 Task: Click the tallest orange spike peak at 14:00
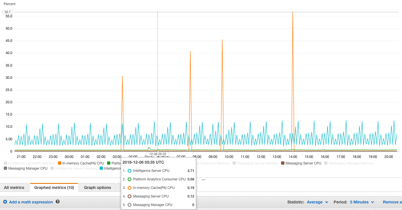click(x=293, y=12)
